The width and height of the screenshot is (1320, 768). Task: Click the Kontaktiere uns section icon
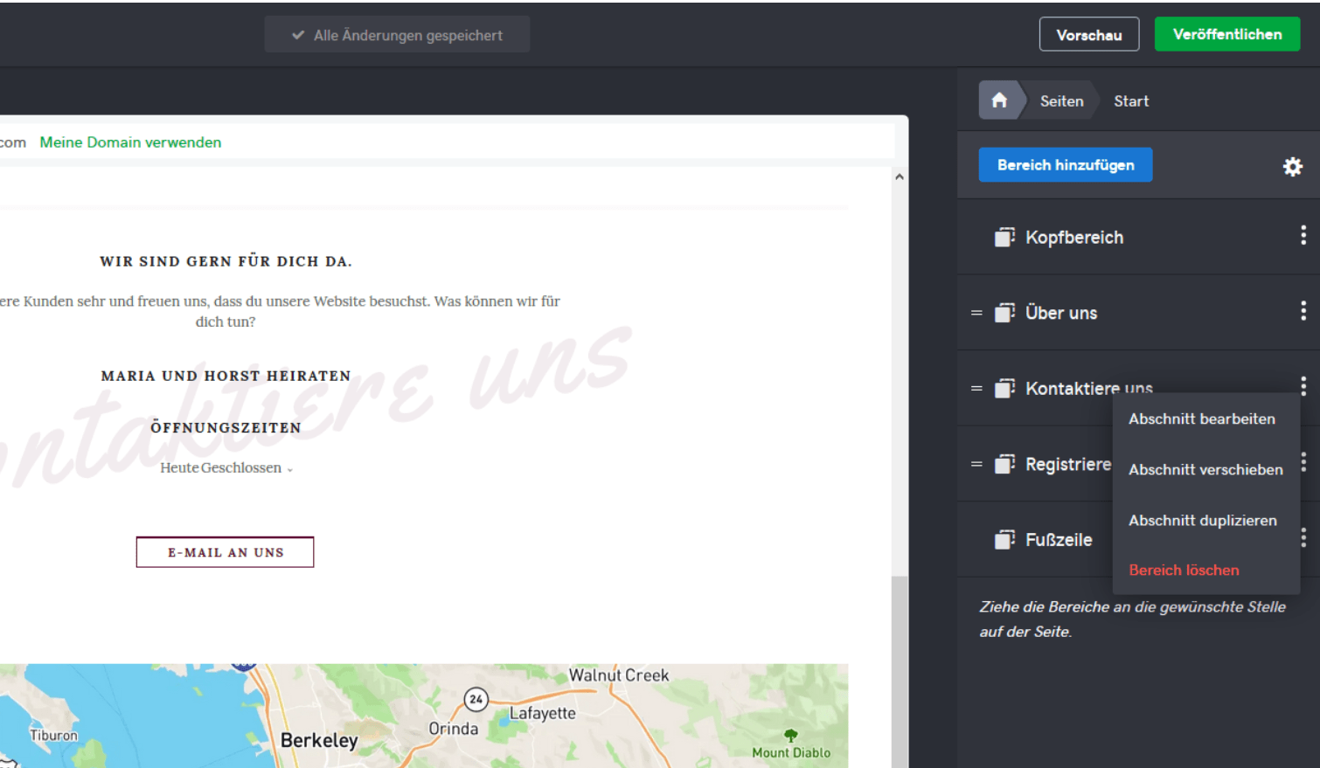coord(1004,389)
